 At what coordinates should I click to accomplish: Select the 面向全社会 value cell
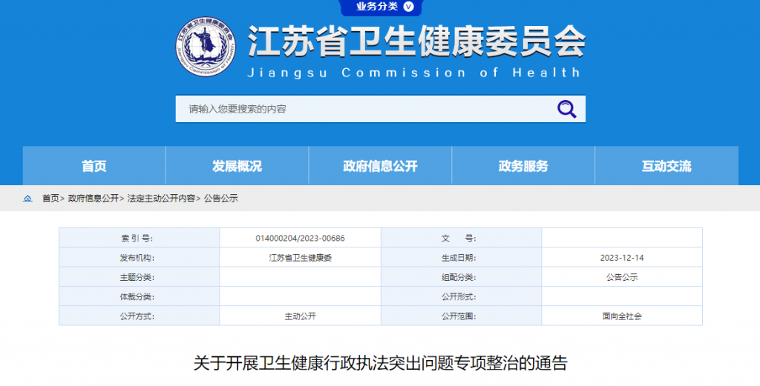pyautogui.click(x=622, y=316)
